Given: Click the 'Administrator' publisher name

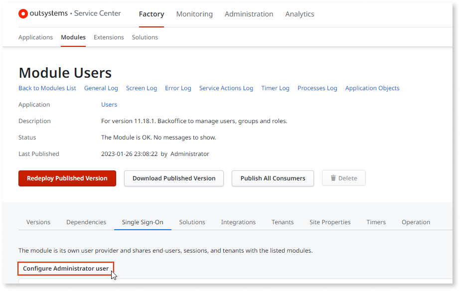Looking at the screenshot, I should click(x=190, y=153).
